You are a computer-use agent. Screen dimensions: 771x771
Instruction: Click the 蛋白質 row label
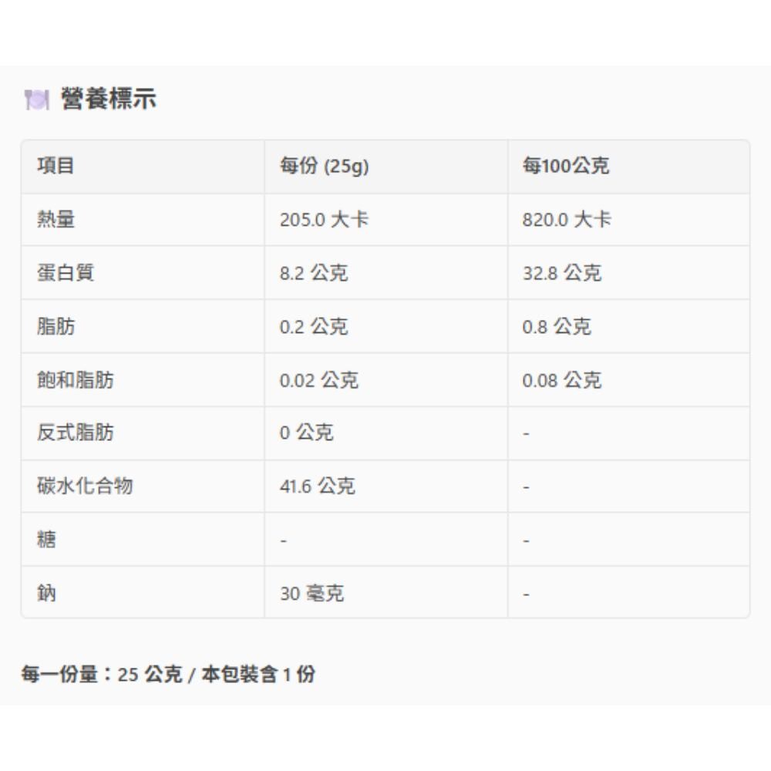[66, 273]
